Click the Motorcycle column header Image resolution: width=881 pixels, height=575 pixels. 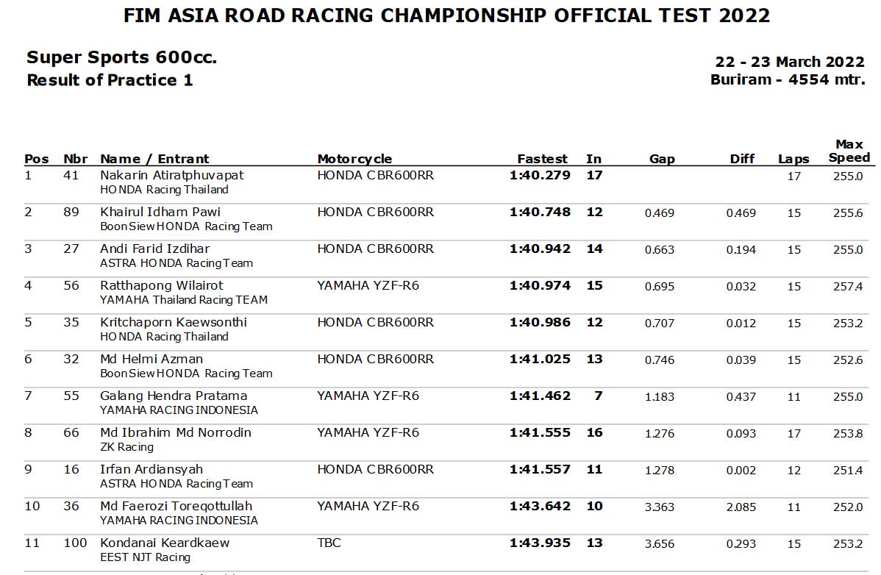354,159
